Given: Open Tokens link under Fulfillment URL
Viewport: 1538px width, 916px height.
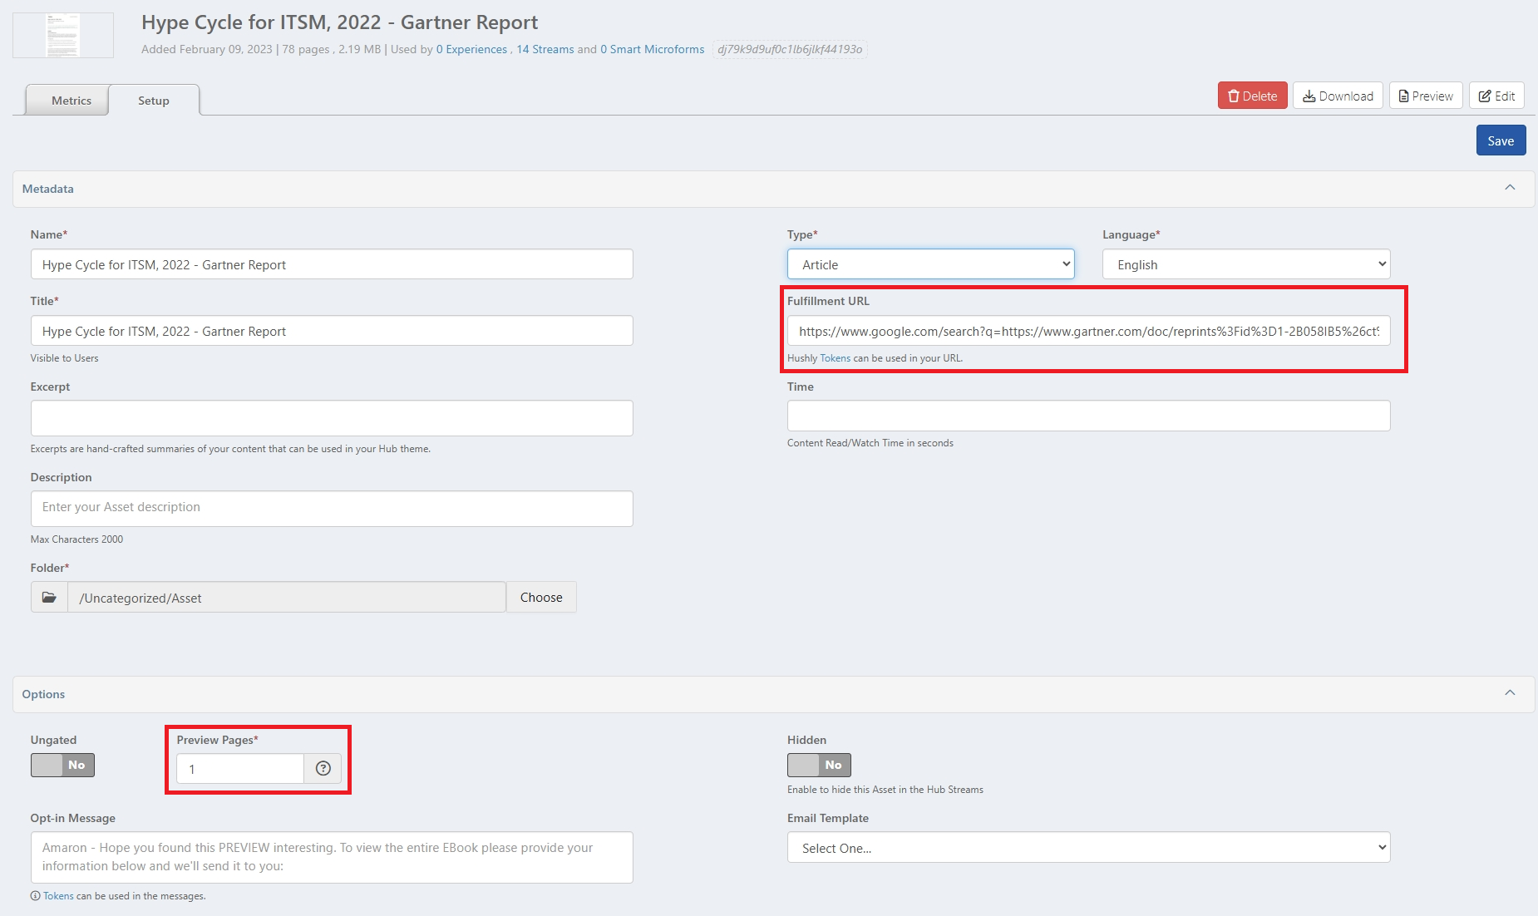Looking at the screenshot, I should 836,358.
